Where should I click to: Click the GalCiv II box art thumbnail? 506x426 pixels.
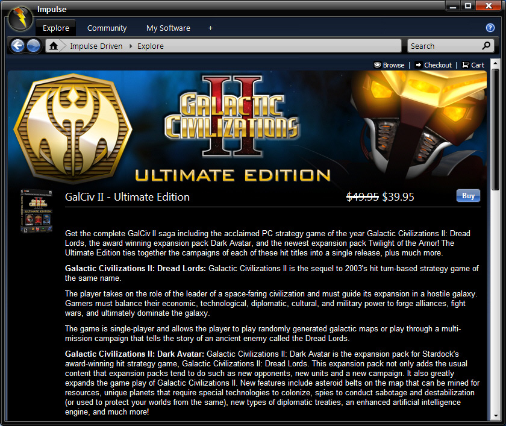pyautogui.click(x=37, y=211)
